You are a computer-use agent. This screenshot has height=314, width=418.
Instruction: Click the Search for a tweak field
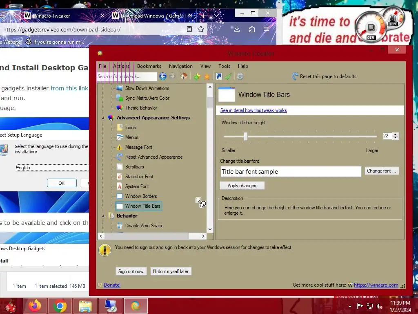pyautogui.click(x=127, y=76)
